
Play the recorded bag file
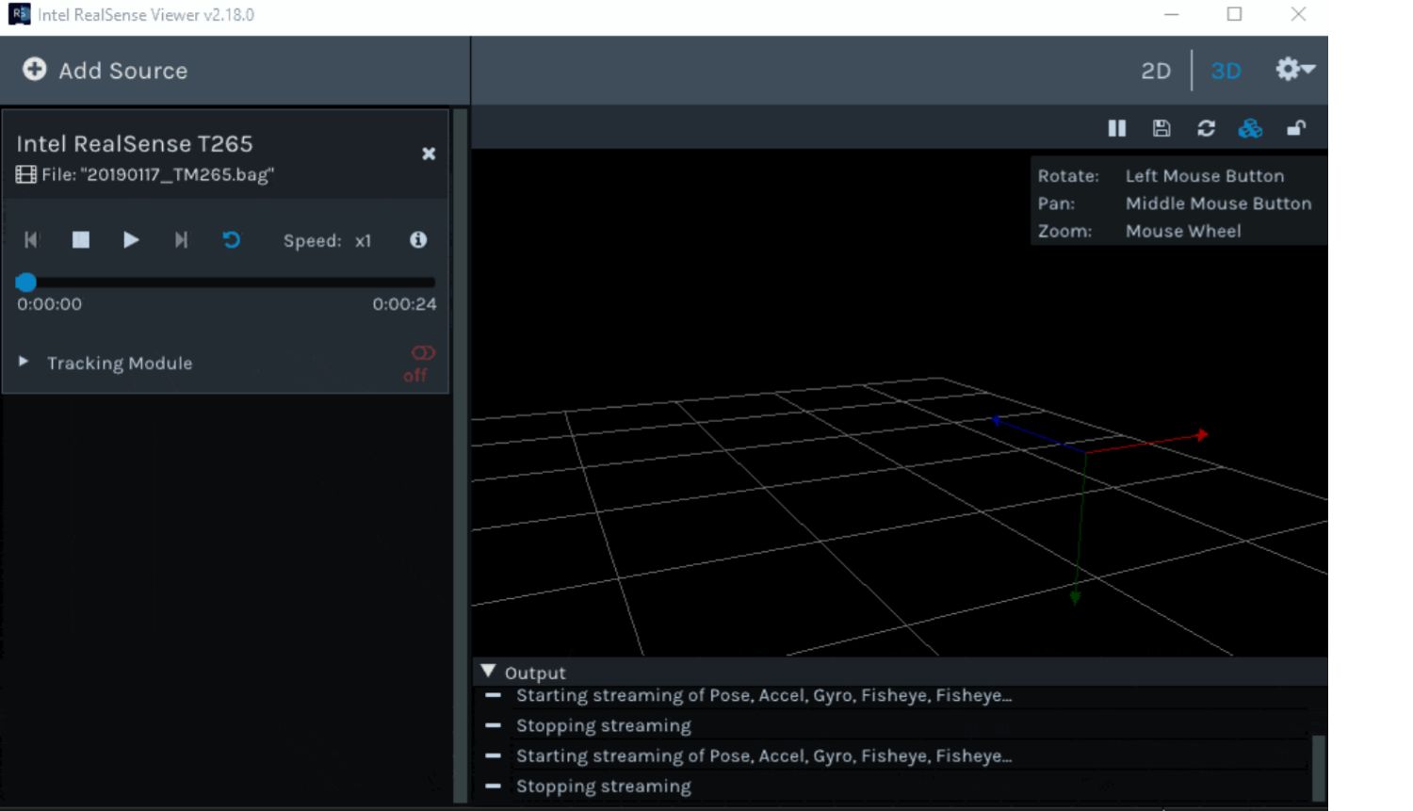click(131, 240)
